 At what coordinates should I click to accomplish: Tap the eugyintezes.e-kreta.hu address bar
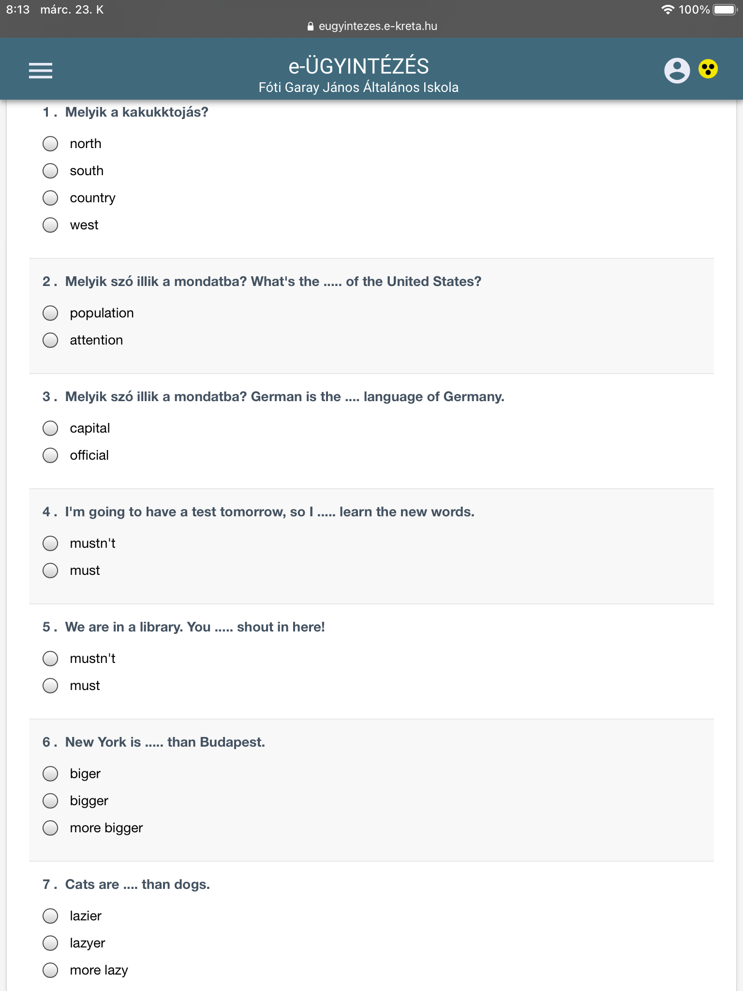(x=377, y=26)
